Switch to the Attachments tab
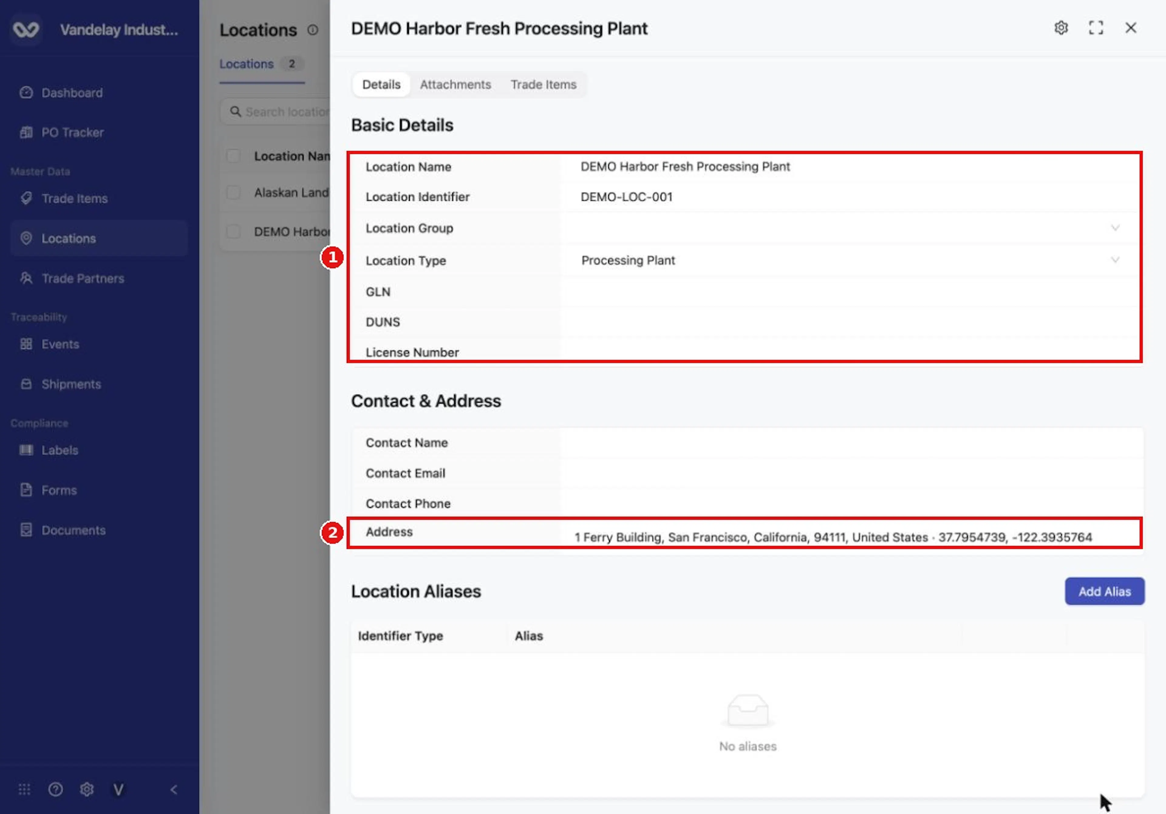Screen dimensions: 1166x814 pyautogui.click(x=455, y=85)
